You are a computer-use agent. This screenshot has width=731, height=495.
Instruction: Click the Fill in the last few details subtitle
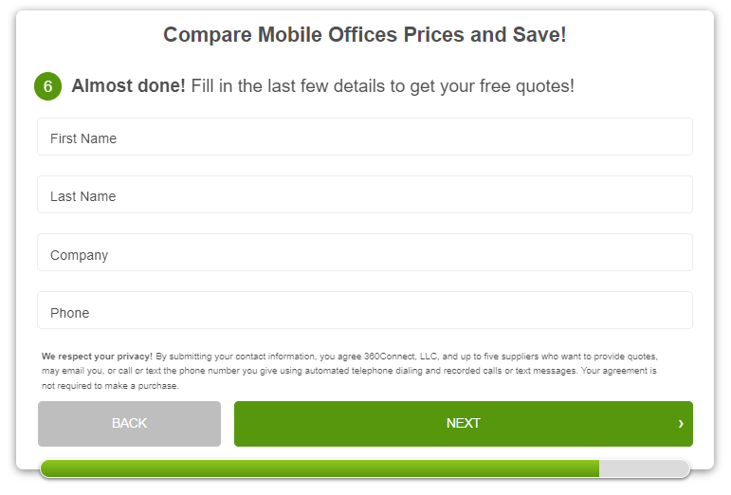383,86
